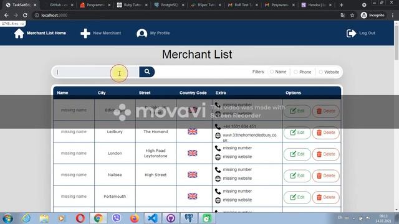Click the phone icon in London row
This screenshot has height=224, width=399.
click(218, 148)
